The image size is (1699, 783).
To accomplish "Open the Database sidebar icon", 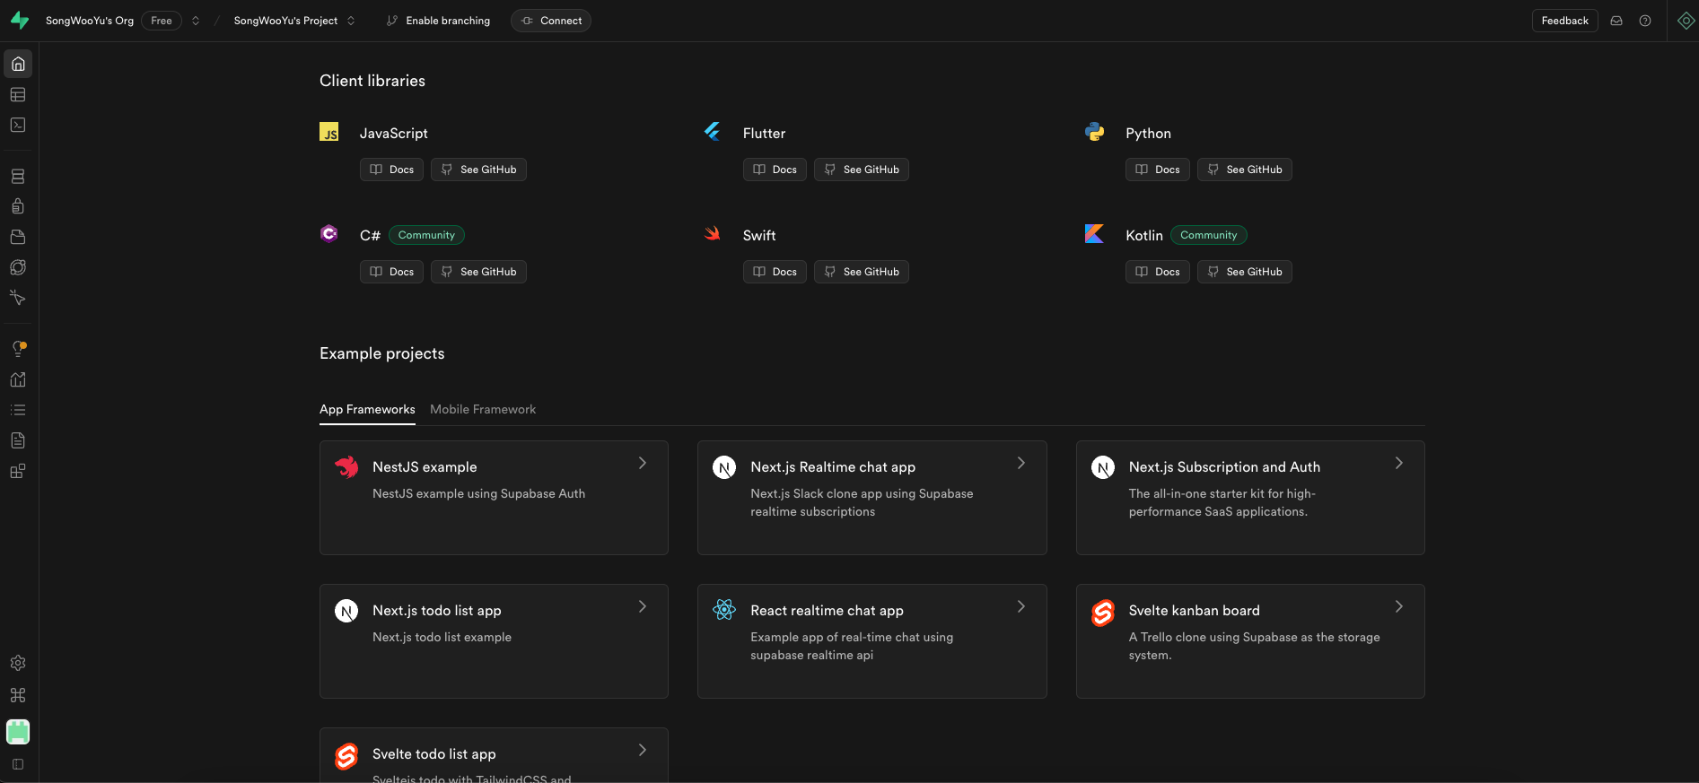I will coord(18,176).
